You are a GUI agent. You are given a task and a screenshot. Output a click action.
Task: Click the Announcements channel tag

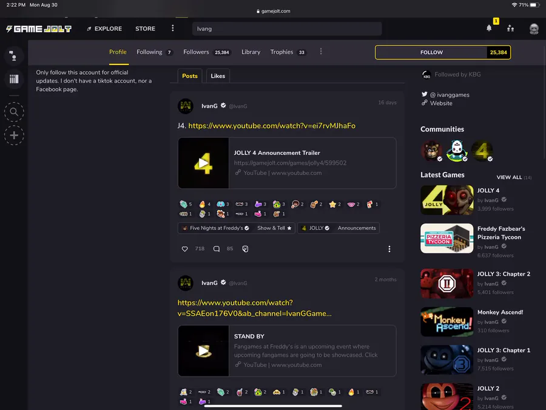pos(357,228)
